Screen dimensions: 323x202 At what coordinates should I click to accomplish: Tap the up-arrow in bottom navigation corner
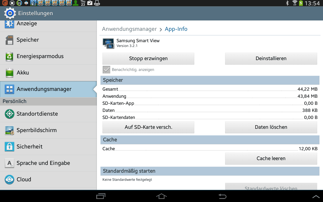pyautogui.click(x=316, y=196)
